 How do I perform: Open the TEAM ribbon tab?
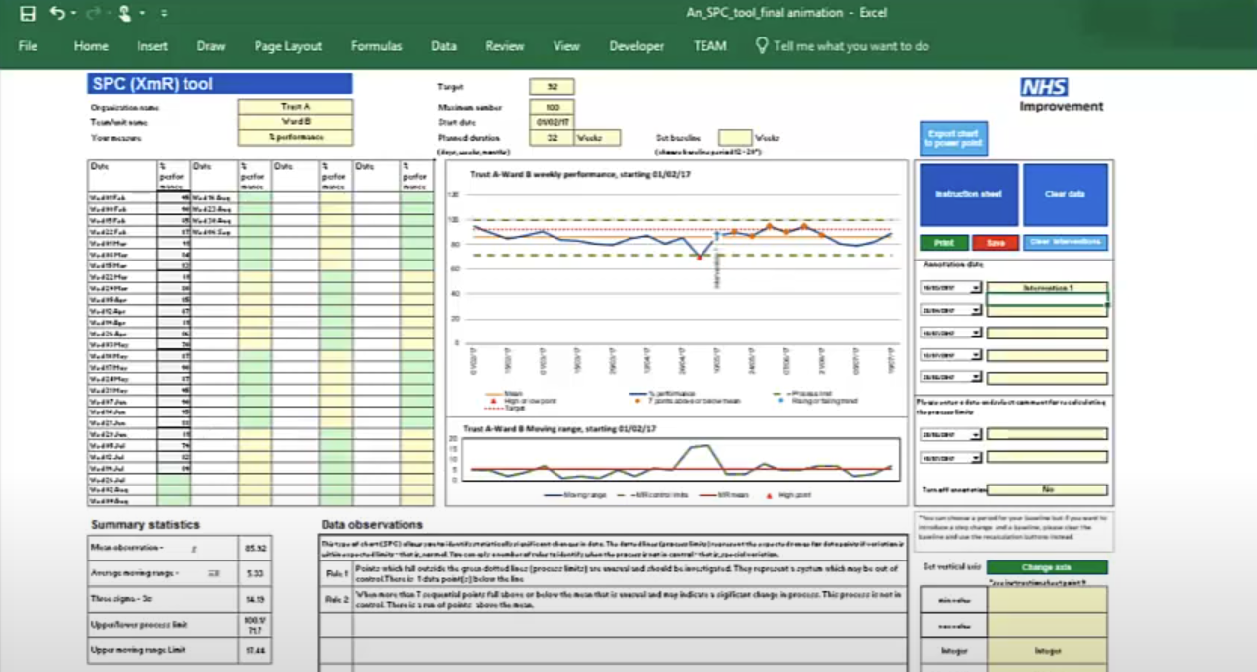click(x=709, y=45)
